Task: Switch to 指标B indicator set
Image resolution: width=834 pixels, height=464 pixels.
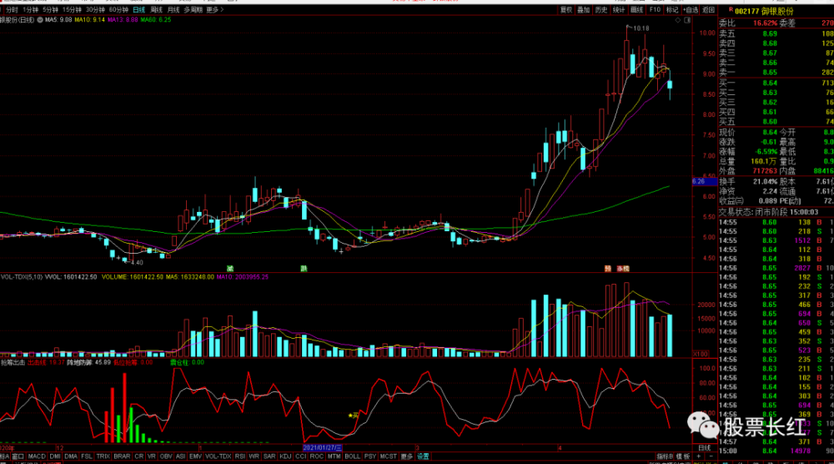Action: tap(665, 456)
